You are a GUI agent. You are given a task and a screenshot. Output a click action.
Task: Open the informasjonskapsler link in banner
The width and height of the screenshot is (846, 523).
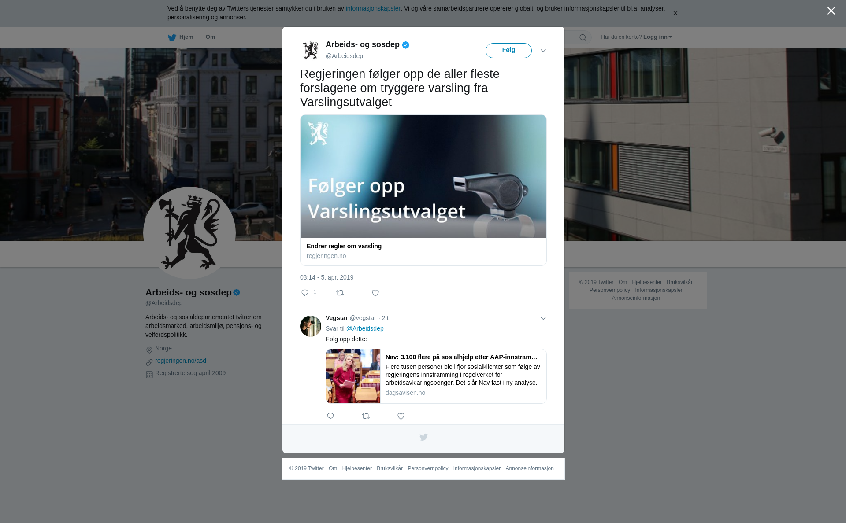click(373, 8)
